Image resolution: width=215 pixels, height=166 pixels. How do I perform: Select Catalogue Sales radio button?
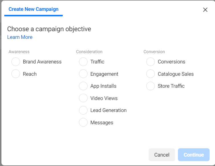pyautogui.click(x=151, y=74)
